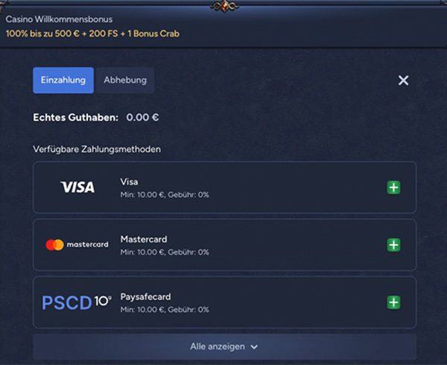Click the PSCD Paysafecard logo
447x365 pixels.
(x=77, y=302)
